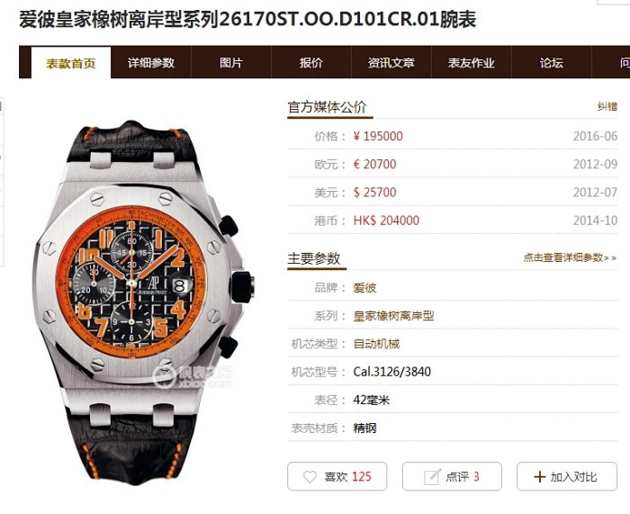Click the heart icon beside 喜欢

(310, 477)
